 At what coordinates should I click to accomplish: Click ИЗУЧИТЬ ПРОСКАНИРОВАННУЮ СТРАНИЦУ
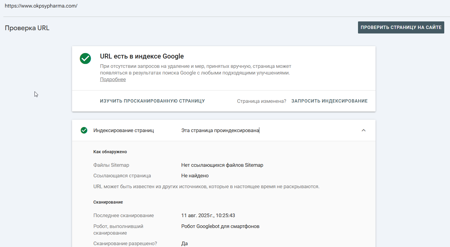click(153, 101)
